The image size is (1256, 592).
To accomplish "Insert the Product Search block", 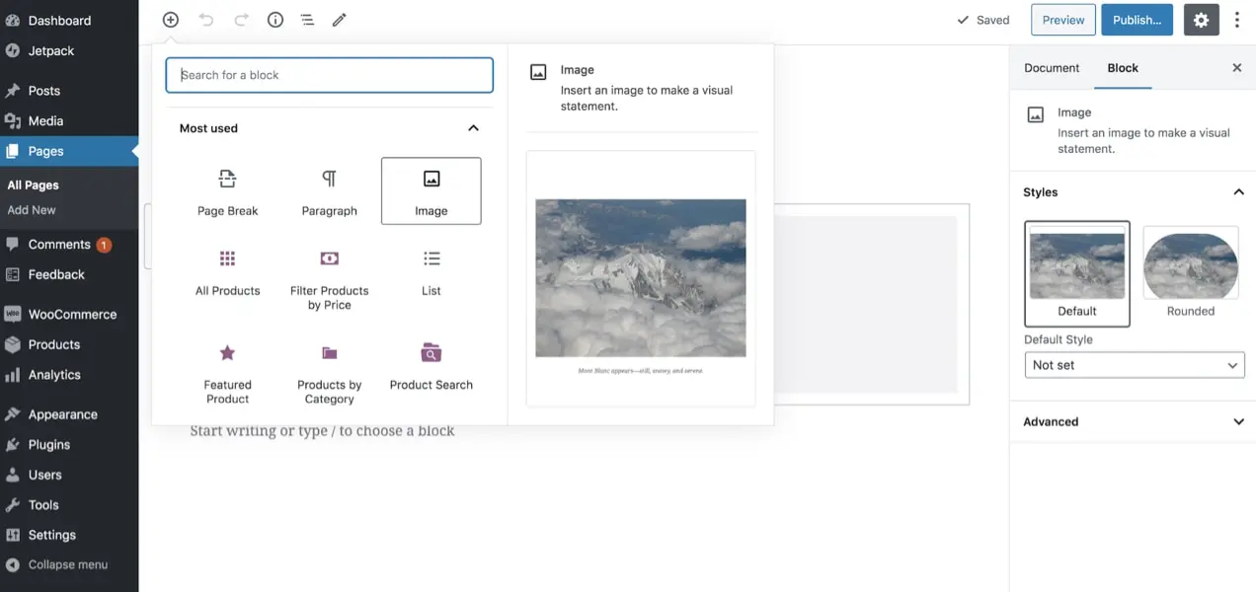I will click(x=432, y=367).
